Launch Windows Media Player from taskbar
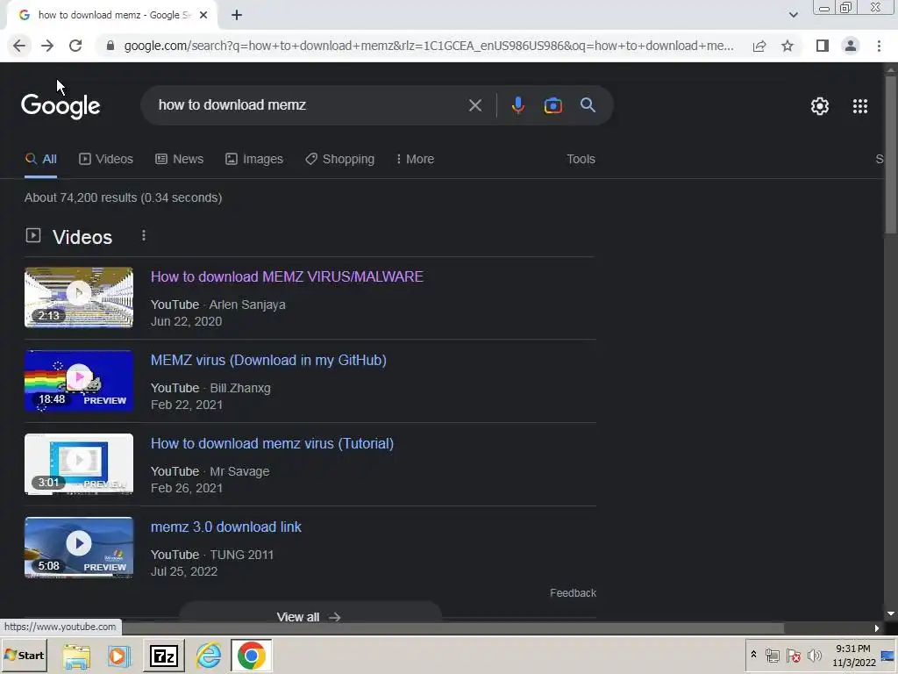 pyautogui.click(x=119, y=656)
